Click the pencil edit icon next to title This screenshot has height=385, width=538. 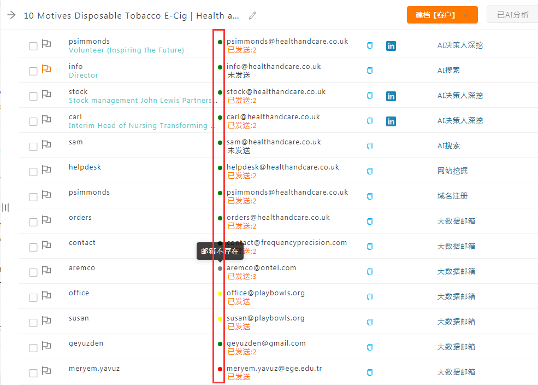tap(252, 15)
